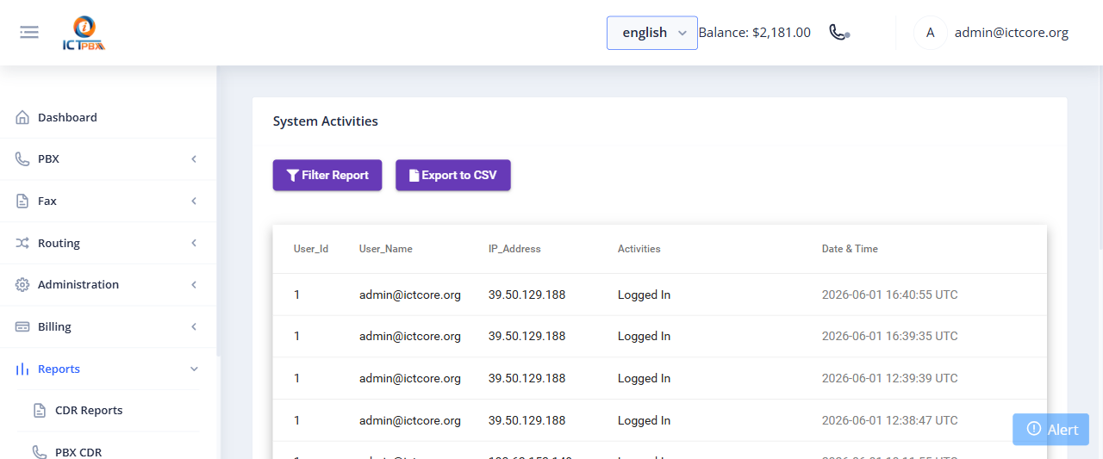The width and height of the screenshot is (1103, 459).
Task: Collapse the Reports menu chevron
Action: pyautogui.click(x=194, y=369)
